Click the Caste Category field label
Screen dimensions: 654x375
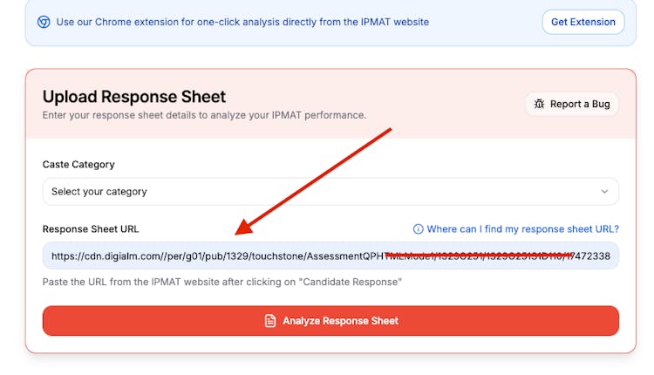tap(78, 164)
